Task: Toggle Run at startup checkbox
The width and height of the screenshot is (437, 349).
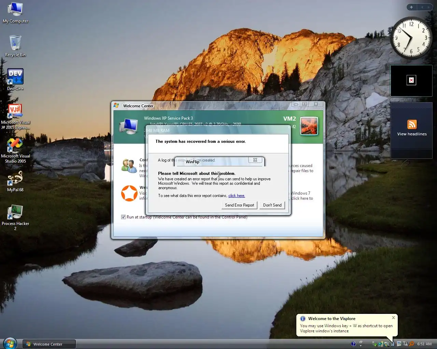Action: 123,217
